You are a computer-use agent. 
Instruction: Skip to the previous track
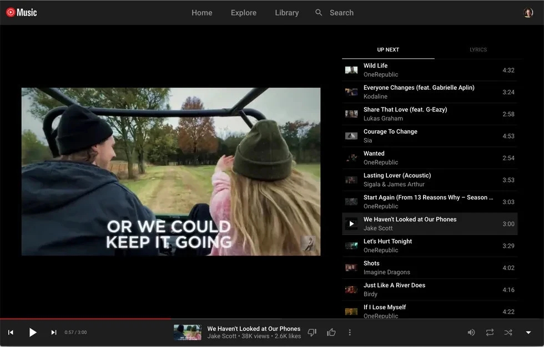(11, 333)
